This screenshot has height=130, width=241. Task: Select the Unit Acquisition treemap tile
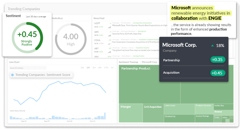(x=153, y=113)
